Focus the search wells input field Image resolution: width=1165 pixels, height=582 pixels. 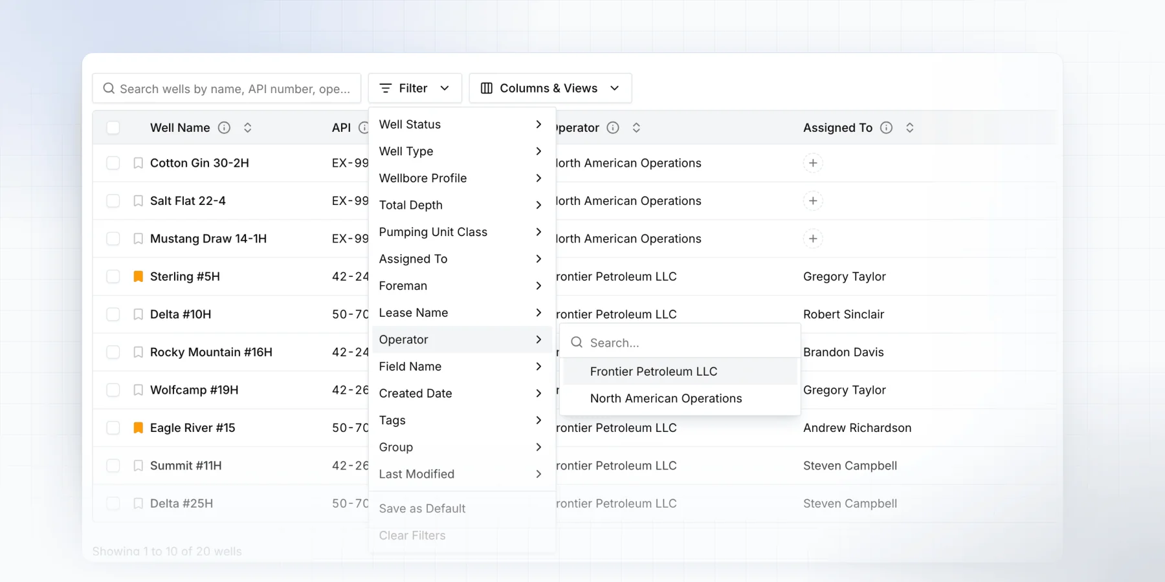coord(227,89)
